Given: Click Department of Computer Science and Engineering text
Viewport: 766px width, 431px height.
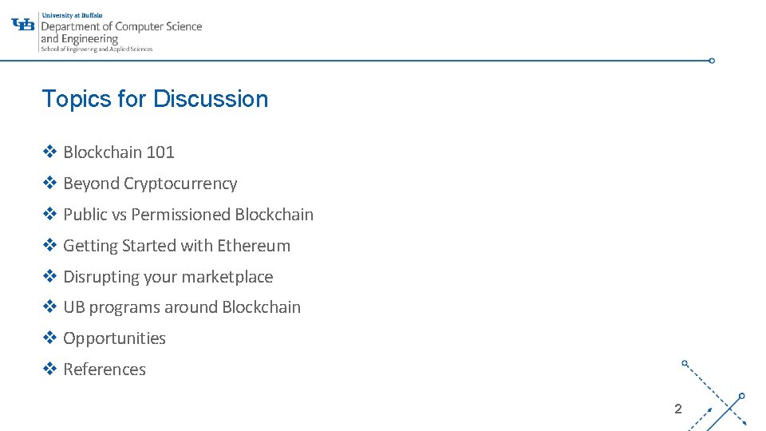Looking at the screenshot, I should click(x=121, y=32).
